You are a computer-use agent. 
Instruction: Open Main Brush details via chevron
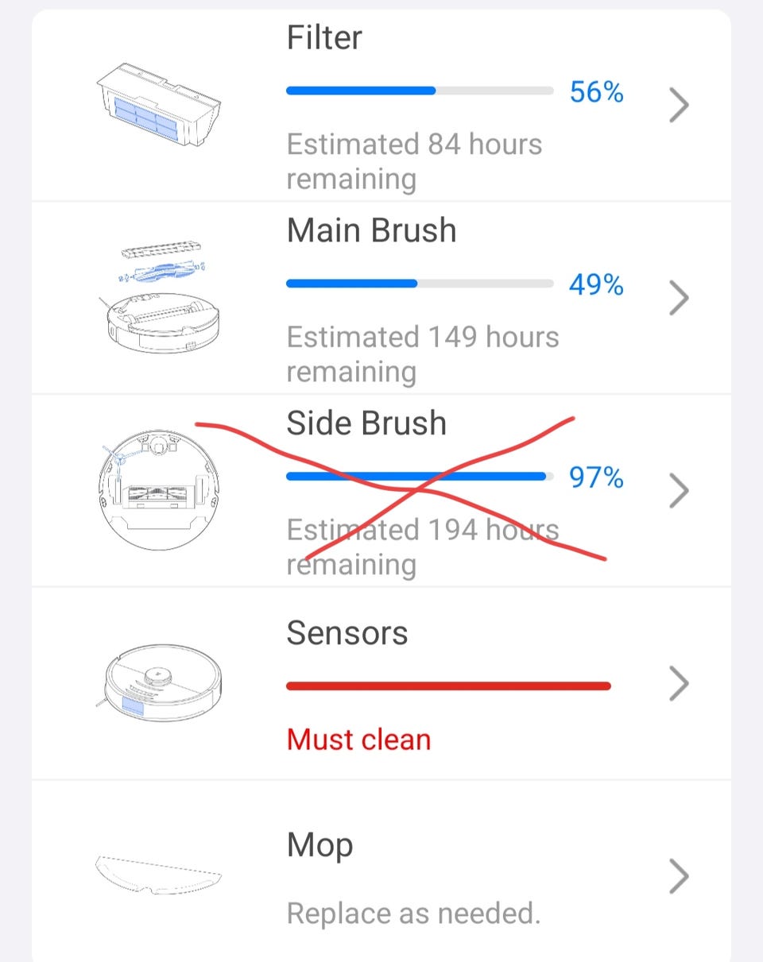678,298
